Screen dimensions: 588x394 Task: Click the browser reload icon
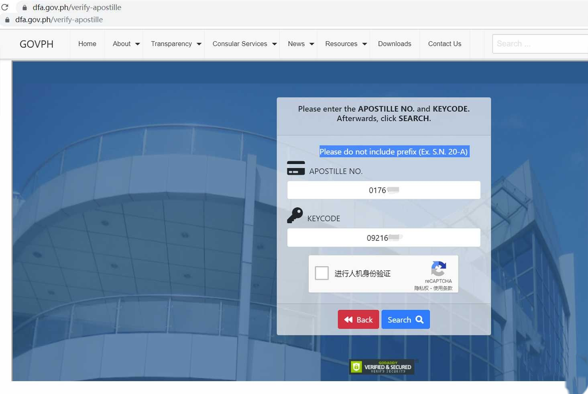[5, 7]
